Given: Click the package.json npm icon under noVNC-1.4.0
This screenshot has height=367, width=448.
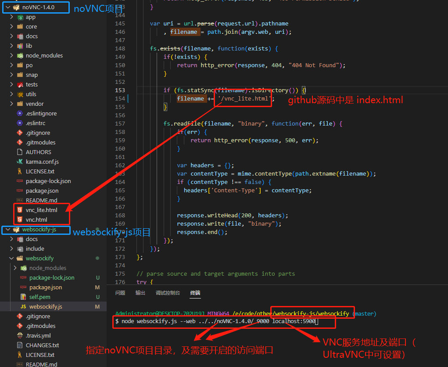Looking at the screenshot, I should pyautogui.click(x=20, y=191).
